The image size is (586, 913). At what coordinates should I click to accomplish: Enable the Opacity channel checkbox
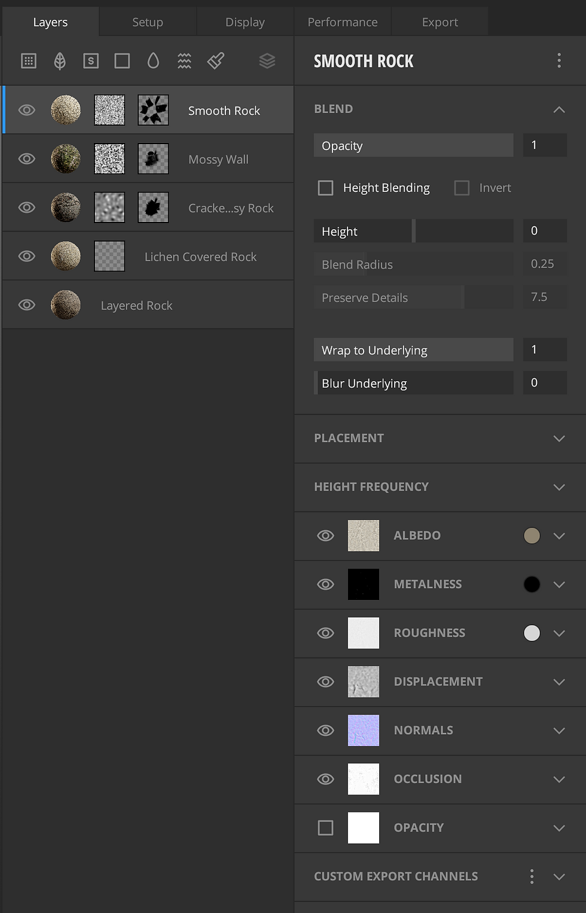click(x=326, y=828)
